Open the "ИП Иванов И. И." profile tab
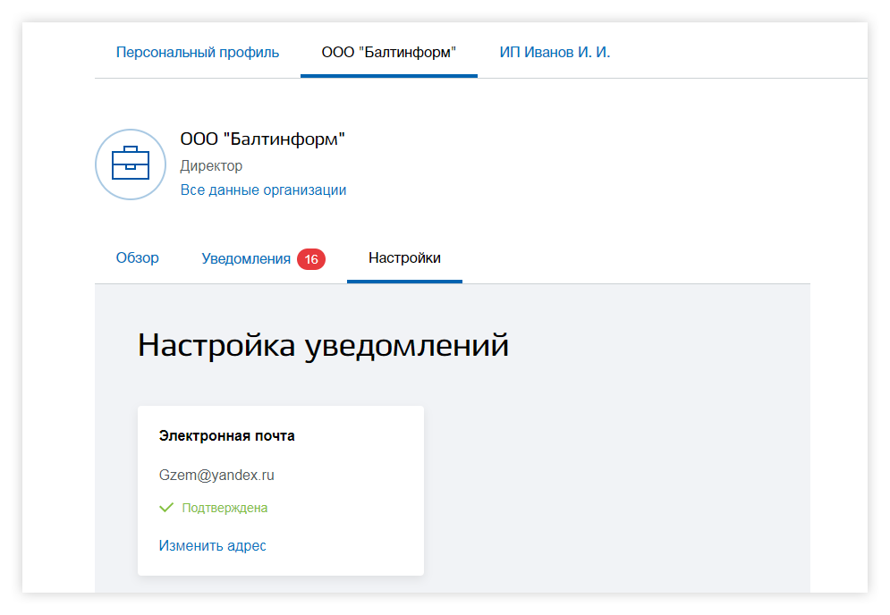Viewport: 890px width, 615px height. tap(554, 52)
